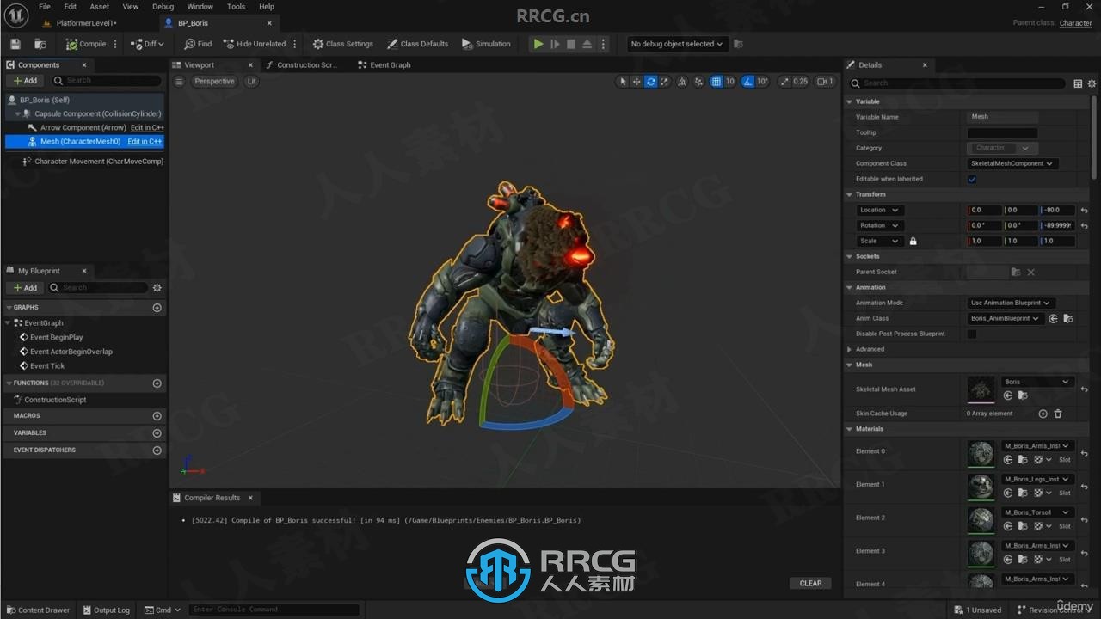Open Class Settings
This screenshot has height=619, width=1101.
click(343, 44)
